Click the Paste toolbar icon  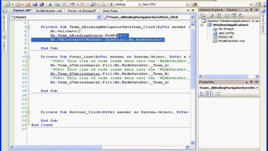(64, 5)
